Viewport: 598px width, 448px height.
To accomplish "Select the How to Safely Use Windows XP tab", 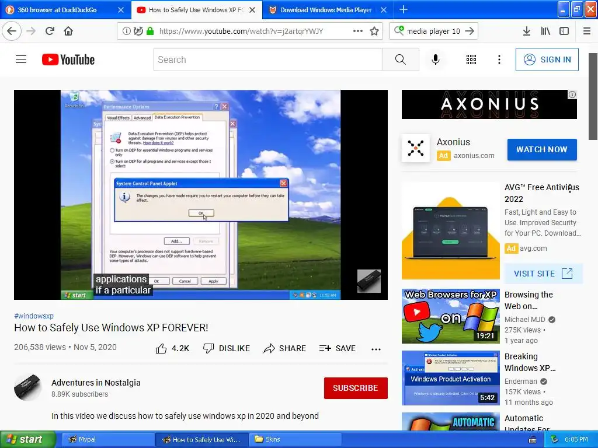I will pyautogui.click(x=197, y=10).
